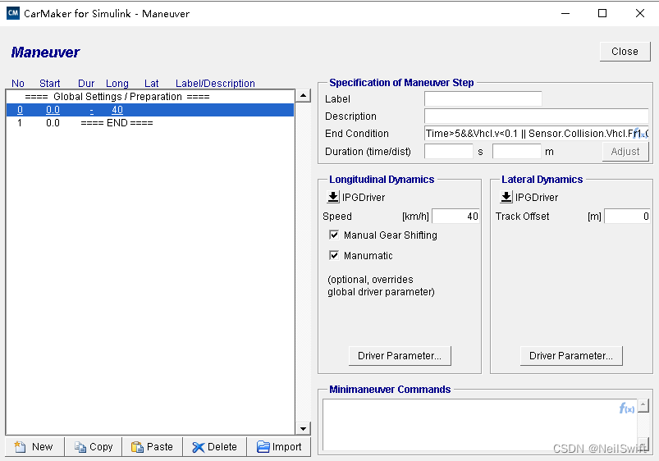Close window using title bar X
This screenshot has height=461, width=659.
pos(639,13)
